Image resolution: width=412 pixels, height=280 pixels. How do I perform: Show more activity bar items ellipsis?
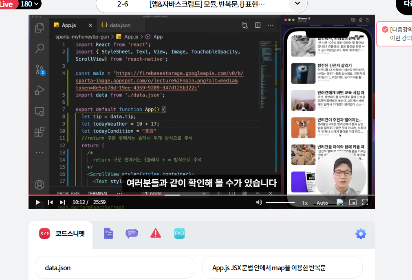click(x=39, y=153)
